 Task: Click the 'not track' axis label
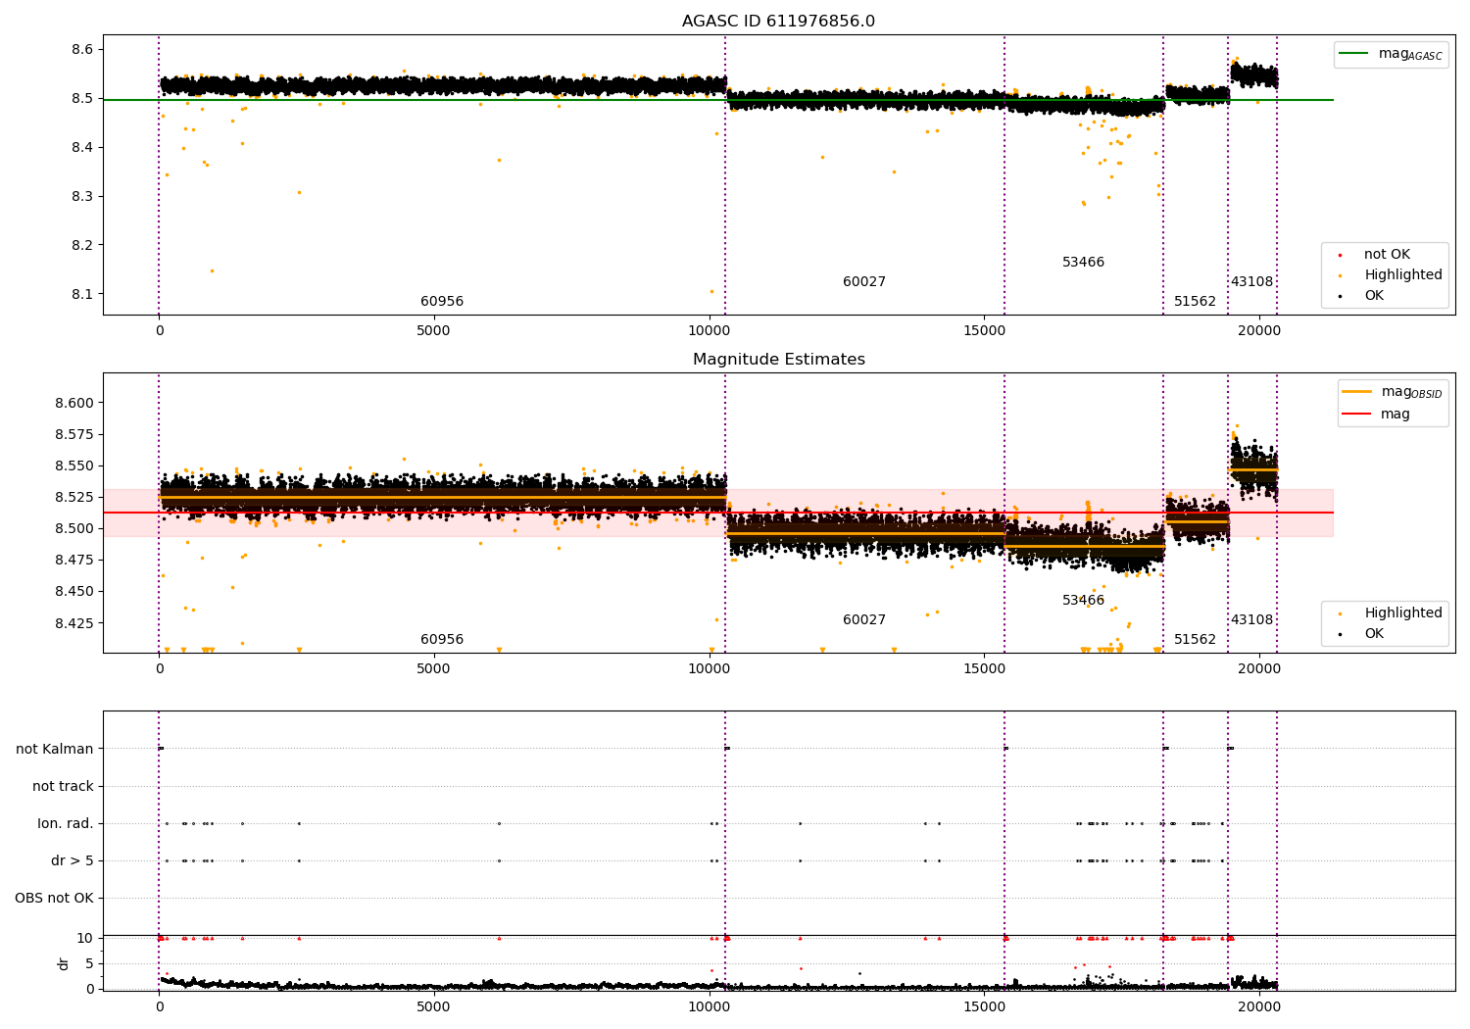coord(63,786)
